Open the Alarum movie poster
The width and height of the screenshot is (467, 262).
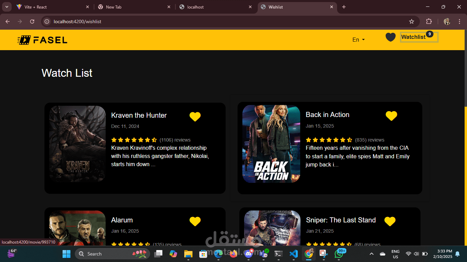click(77, 228)
